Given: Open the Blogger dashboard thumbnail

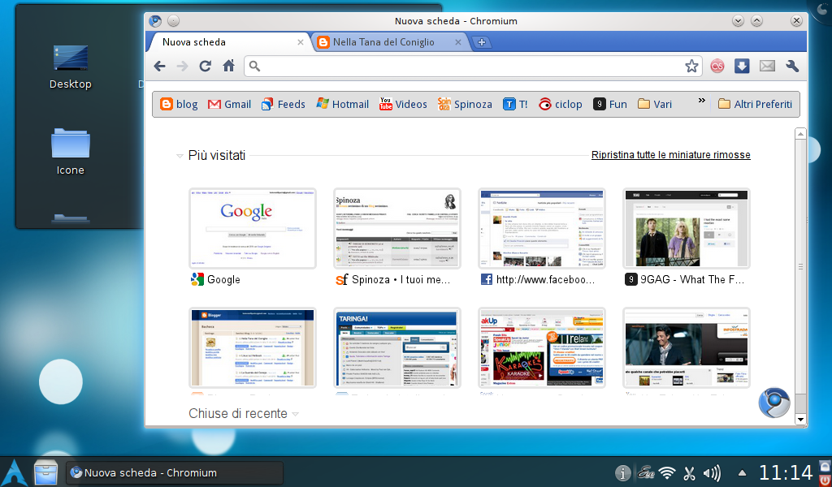Looking at the screenshot, I should click(253, 348).
